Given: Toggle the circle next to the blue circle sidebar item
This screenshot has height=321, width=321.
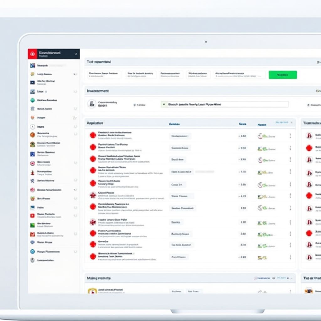Looking at the screenshot, I should 75,251.
